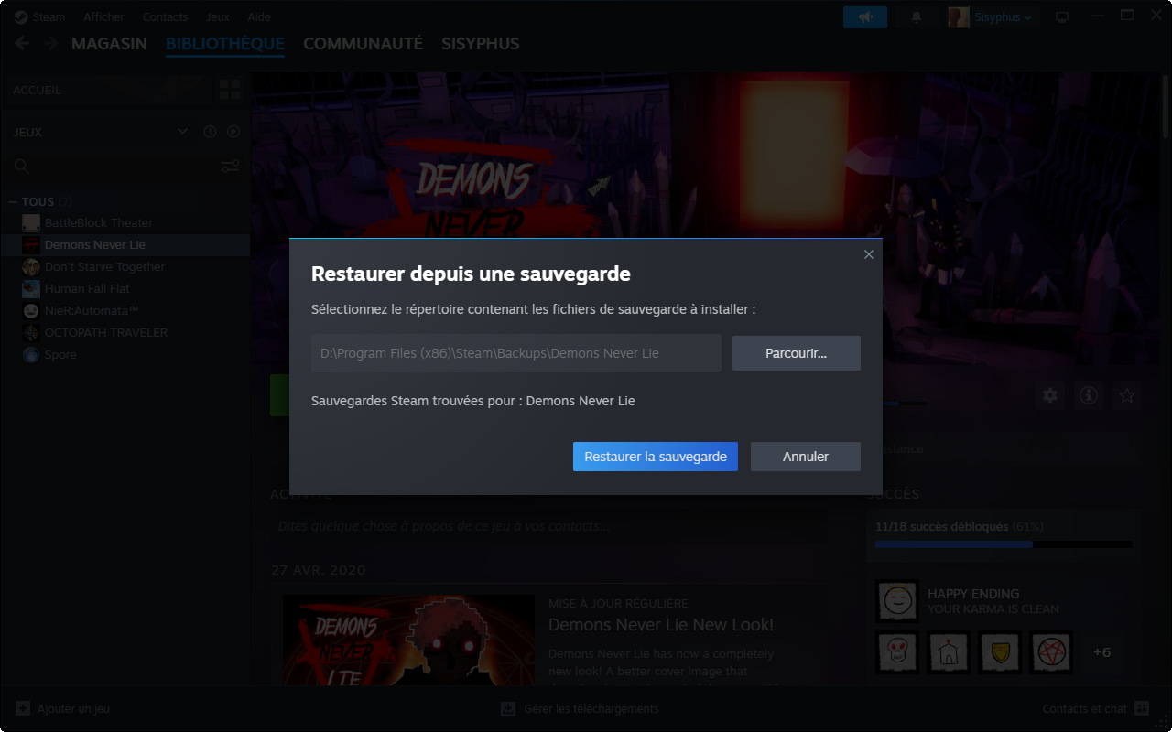Open the Jeux menu
Screen dimensions: 1172x732
click(218, 16)
